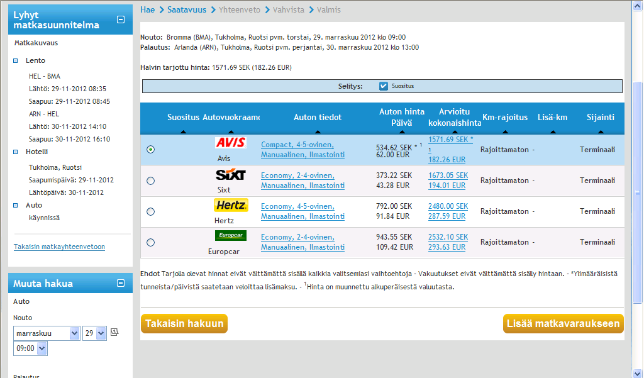Sort by Arvioitu kokonaishinta arrow
This screenshot has height=378, width=644.
click(x=455, y=132)
